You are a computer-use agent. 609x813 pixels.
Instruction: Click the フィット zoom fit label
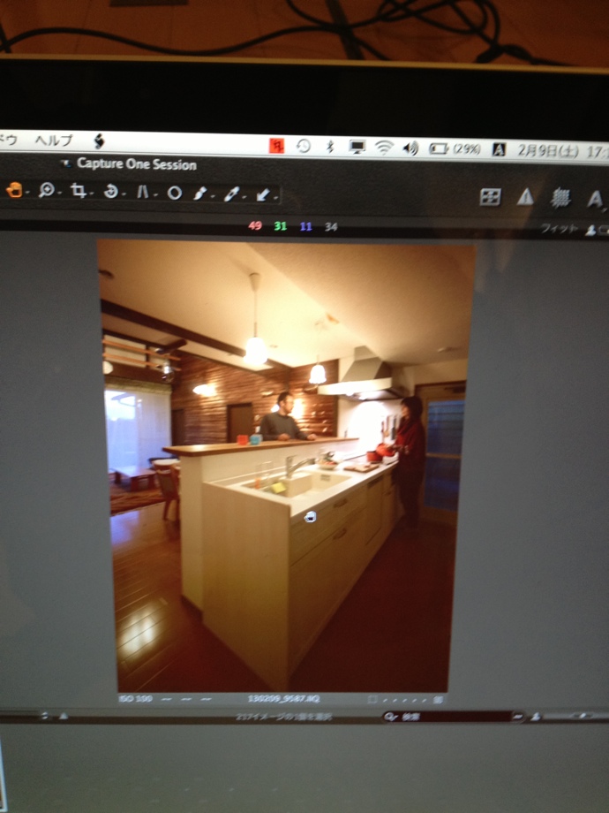pos(559,228)
